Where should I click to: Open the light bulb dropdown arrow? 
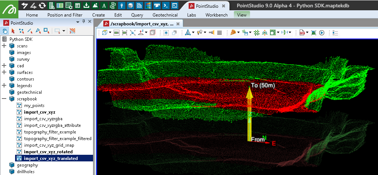(x=205, y=33)
